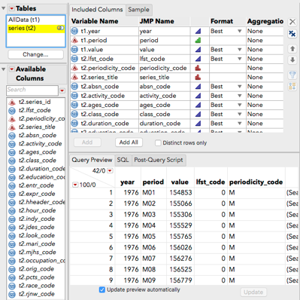The height and width of the screenshot is (300, 300).
Task: Enable the Distinct rows only checkbox
Action: coord(158,143)
